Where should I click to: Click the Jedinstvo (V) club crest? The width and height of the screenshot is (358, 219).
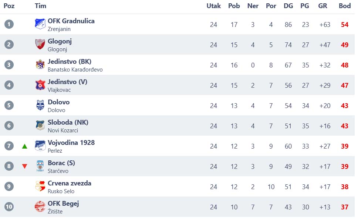(x=40, y=85)
